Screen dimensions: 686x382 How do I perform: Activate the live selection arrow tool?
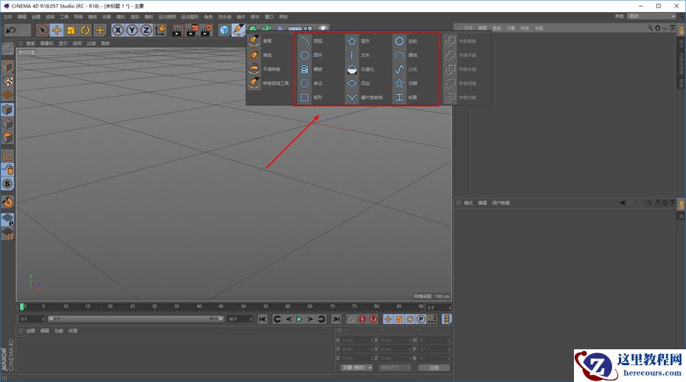pos(43,30)
